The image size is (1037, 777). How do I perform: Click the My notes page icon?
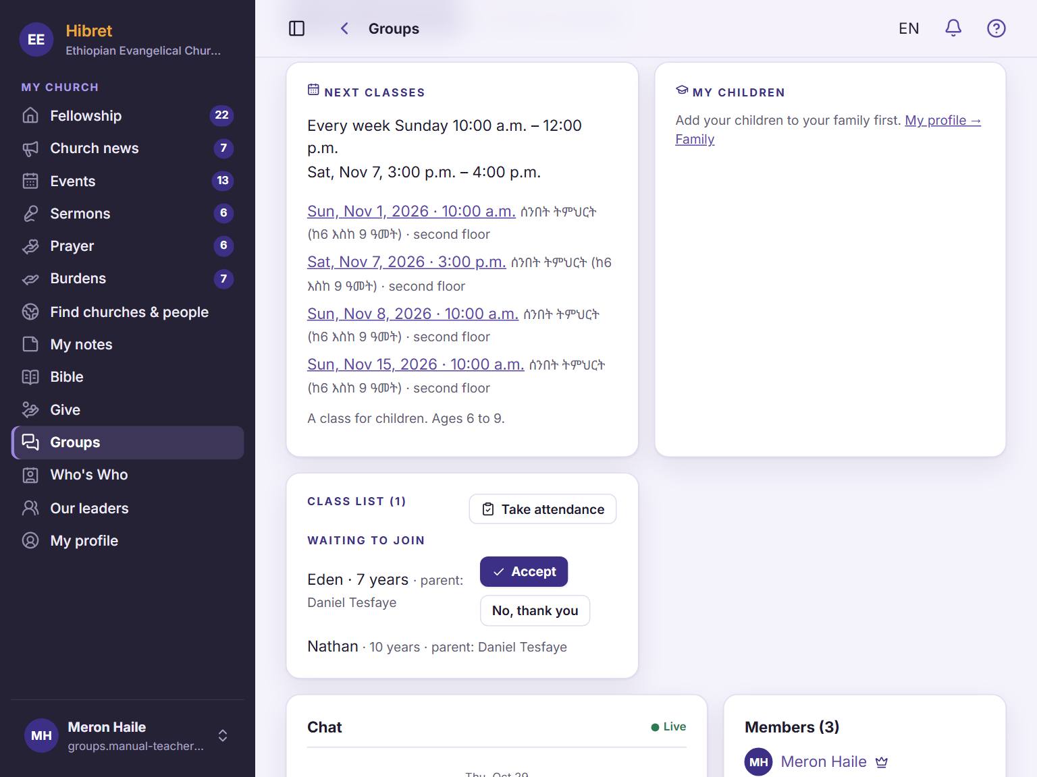(x=30, y=344)
